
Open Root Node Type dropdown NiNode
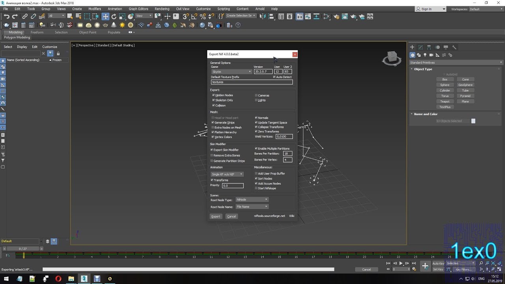(252, 200)
